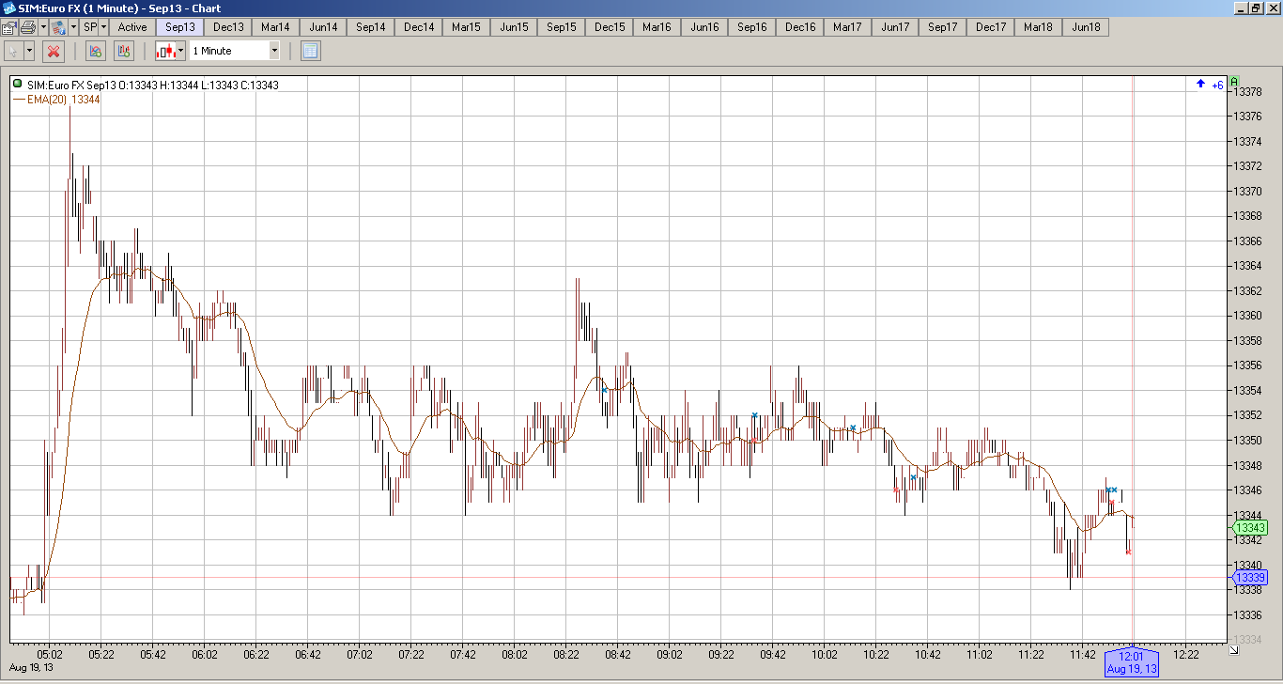1283x684 pixels.
Task: Select the Dec14 contract tab
Action: click(419, 27)
